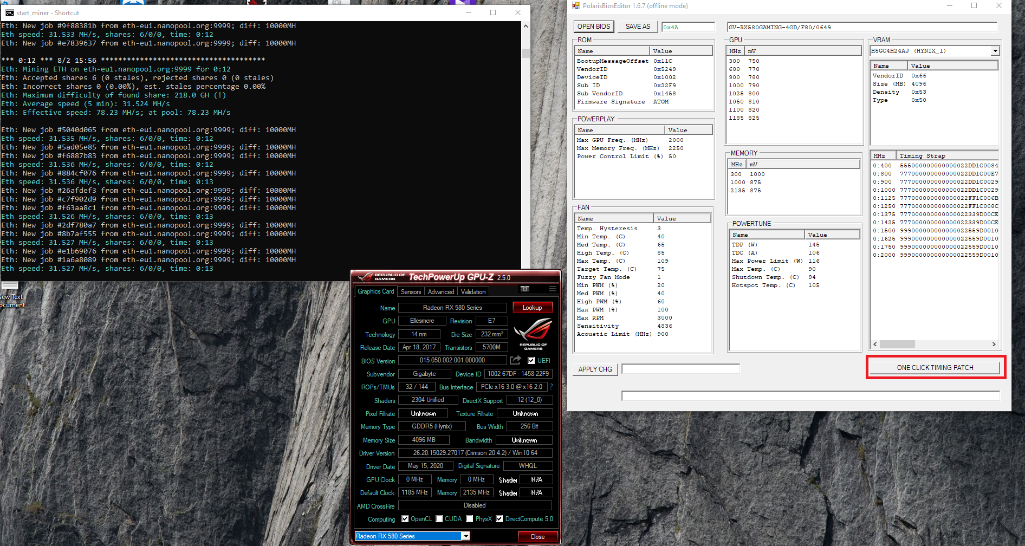Click the right arrow of Timing Strap scrollbar
This screenshot has height=546, width=1025.
[x=994, y=344]
